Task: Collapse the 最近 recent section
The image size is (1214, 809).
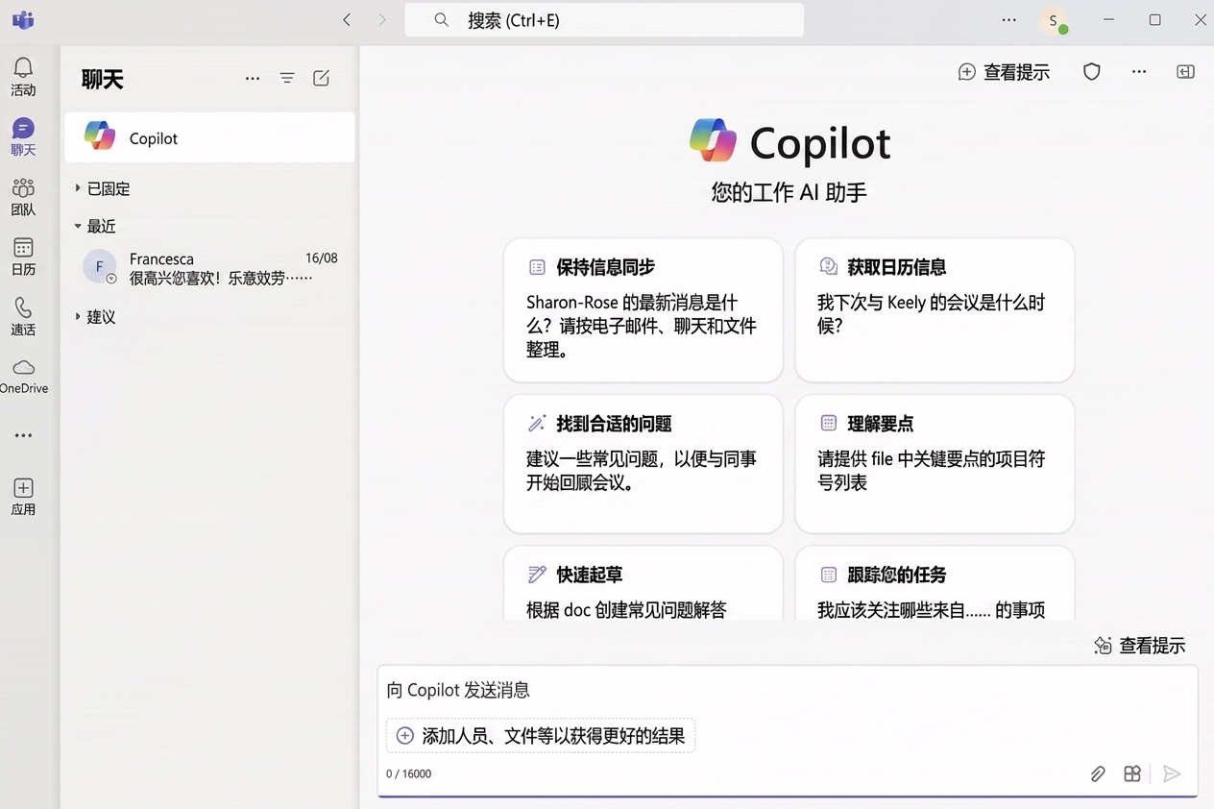Action: click(95, 227)
